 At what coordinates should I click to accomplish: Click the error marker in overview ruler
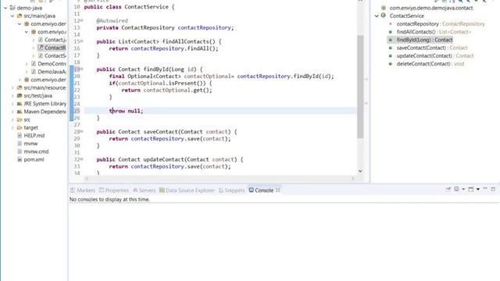[x=366, y=103]
